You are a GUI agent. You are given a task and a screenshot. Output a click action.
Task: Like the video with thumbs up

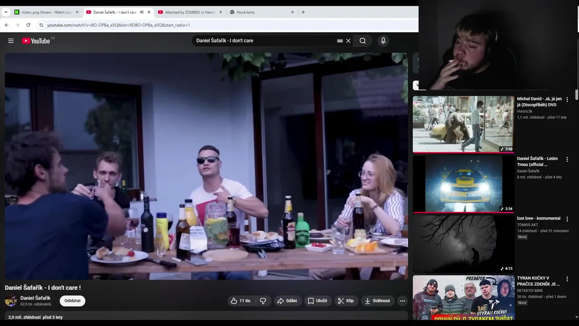click(x=241, y=301)
